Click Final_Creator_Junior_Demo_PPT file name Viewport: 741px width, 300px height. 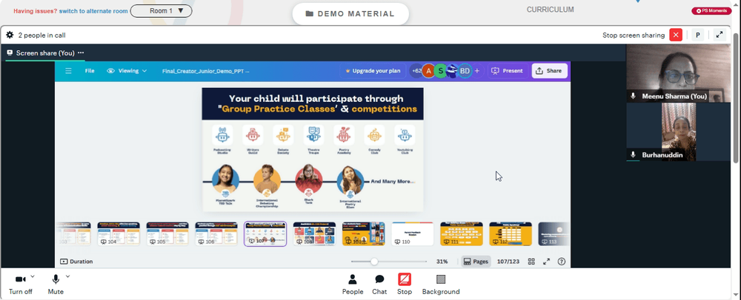point(205,71)
